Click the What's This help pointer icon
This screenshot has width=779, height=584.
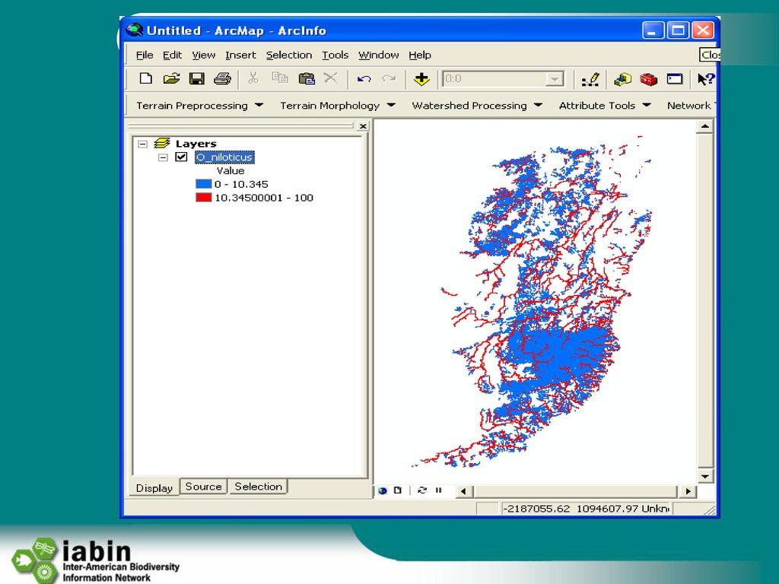click(x=705, y=79)
